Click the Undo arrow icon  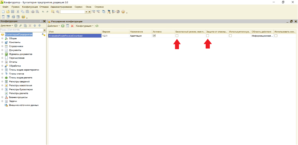tap(43, 12)
